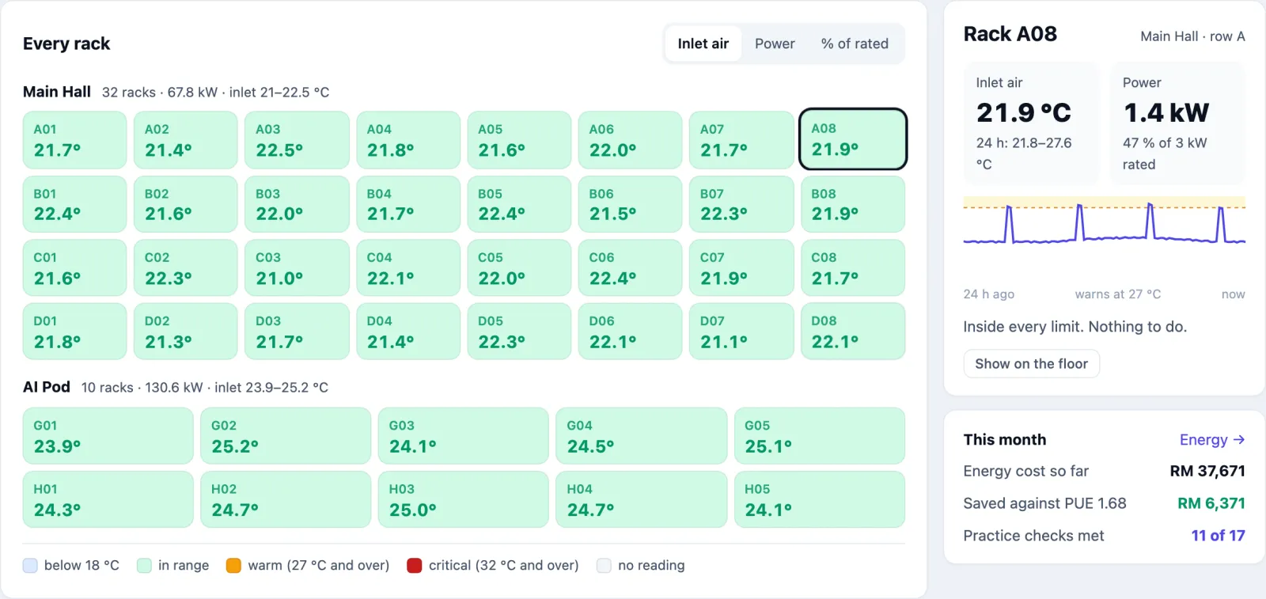This screenshot has width=1266, height=599.
Task: Select AI Pod rack H03 at 25.0°
Action: 463,499
